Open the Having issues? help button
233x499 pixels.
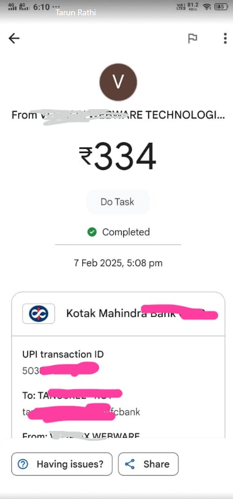click(x=62, y=464)
